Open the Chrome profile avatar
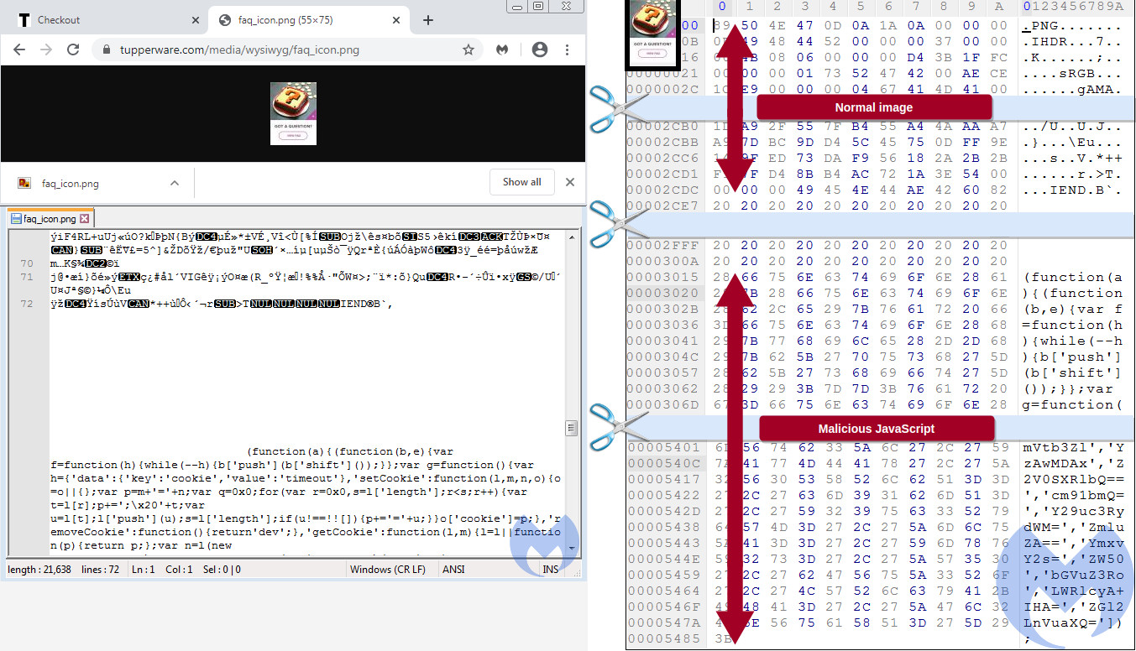1136x651 pixels. 540,50
